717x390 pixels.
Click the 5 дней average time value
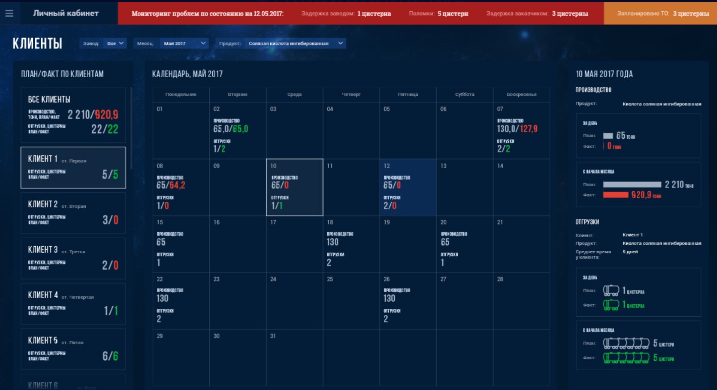pyautogui.click(x=630, y=252)
